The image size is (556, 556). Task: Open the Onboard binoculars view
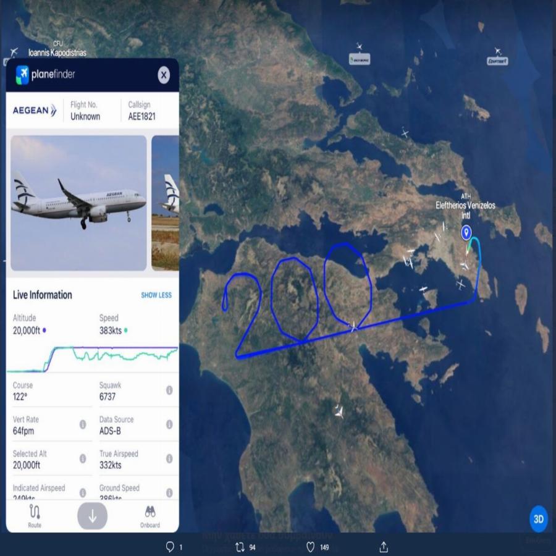click(x=150, y=516)
